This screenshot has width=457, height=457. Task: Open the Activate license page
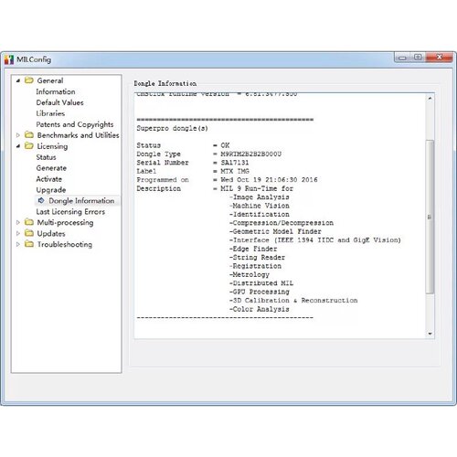pos(48,179)
